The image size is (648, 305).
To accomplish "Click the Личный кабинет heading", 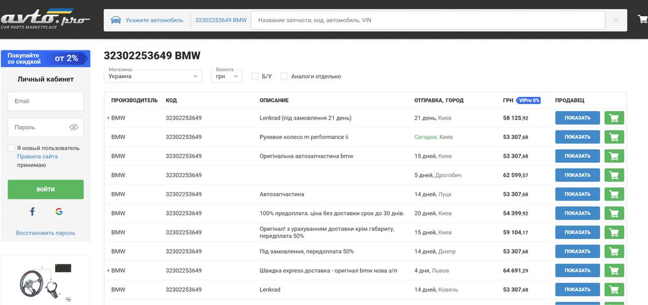I will (45, 79).
